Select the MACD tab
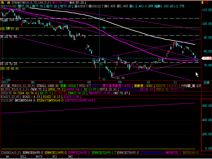 coord(39,157)
